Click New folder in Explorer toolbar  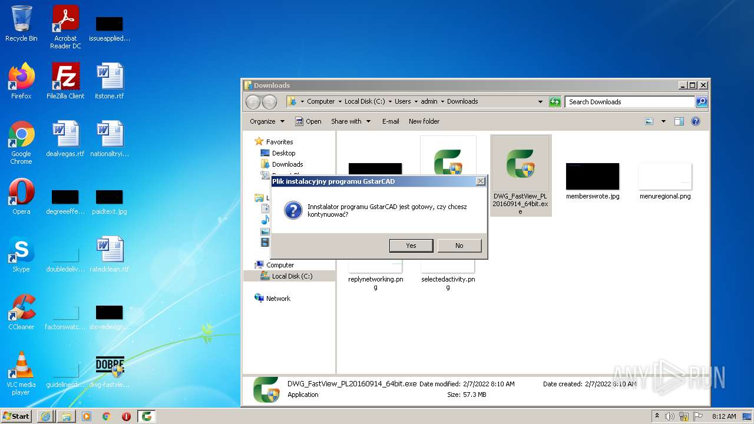tap(424, 121)
